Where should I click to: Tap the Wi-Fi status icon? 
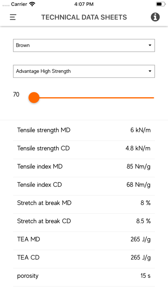point(33,4)
